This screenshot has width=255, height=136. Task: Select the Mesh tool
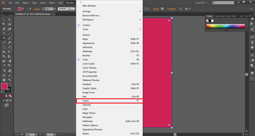tap(4, 61)
